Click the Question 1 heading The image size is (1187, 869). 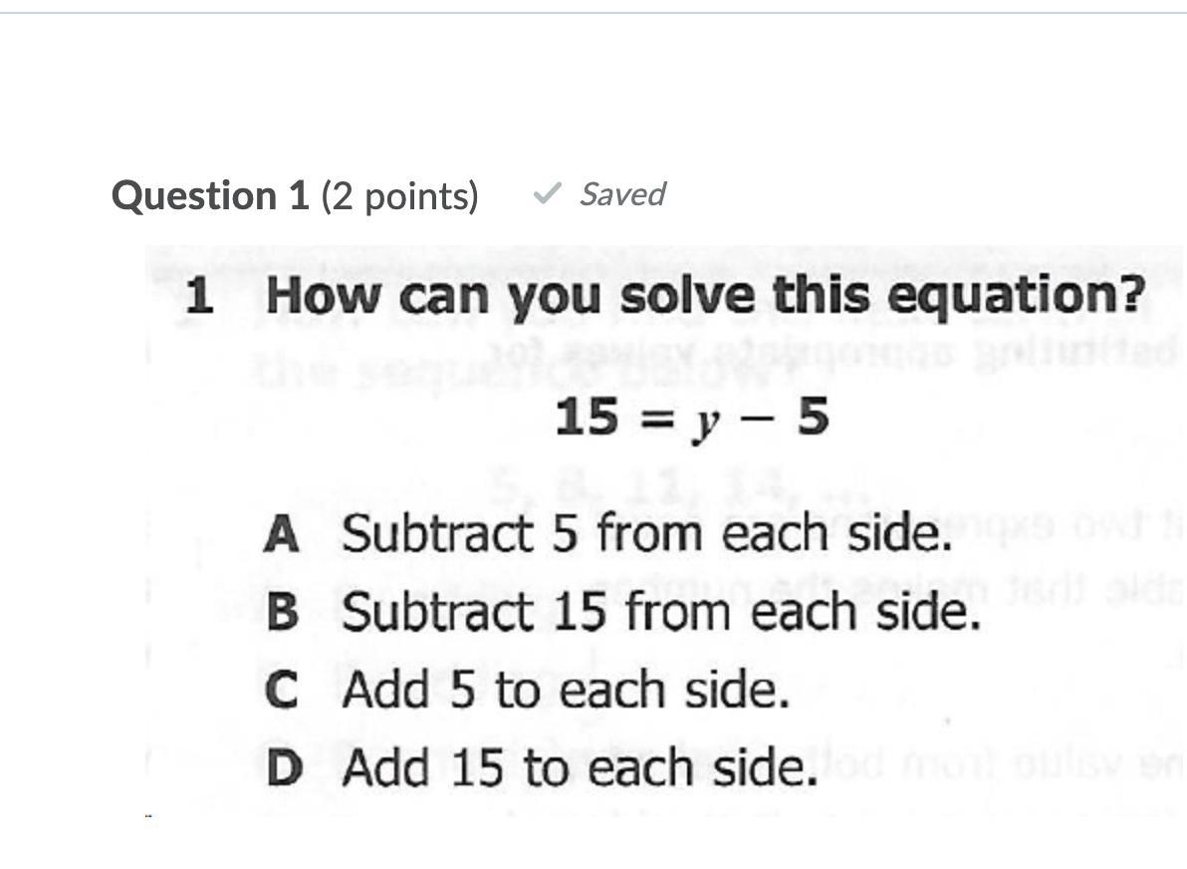pyautogui.click(x=211, y=195)
